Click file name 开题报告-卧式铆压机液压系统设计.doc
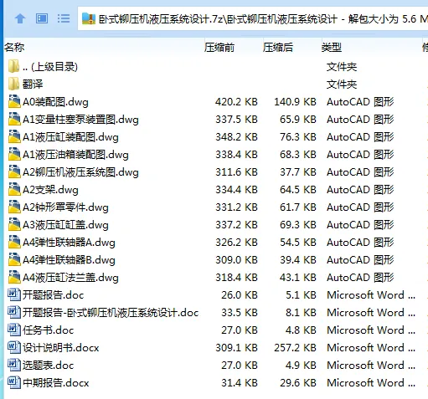The height and width of the screenshot is (399, 428). pyautogui.click(x=111, y=313)
